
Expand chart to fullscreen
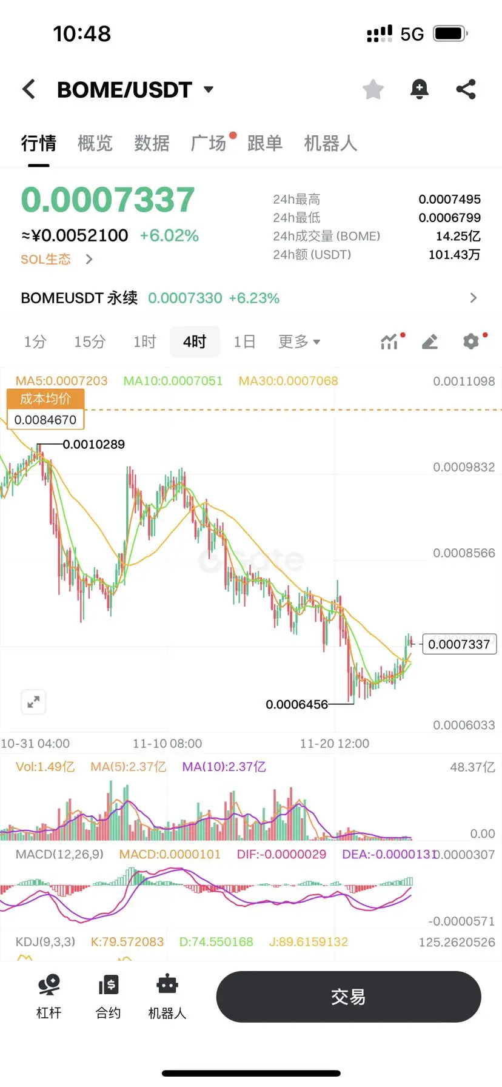point(33,702)
